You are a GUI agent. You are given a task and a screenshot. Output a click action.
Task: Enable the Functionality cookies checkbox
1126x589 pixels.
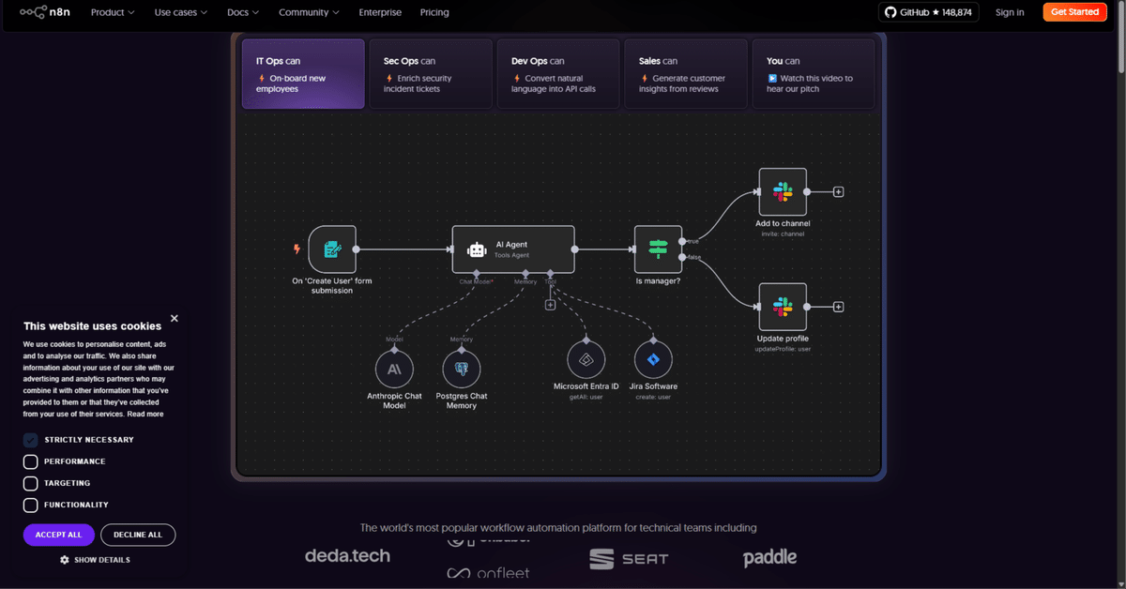click(x=30, y=505)
